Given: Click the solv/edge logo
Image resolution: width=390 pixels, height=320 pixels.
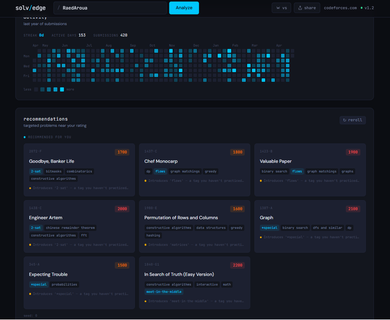Looking at the screenshot, I should pos(31,8).
